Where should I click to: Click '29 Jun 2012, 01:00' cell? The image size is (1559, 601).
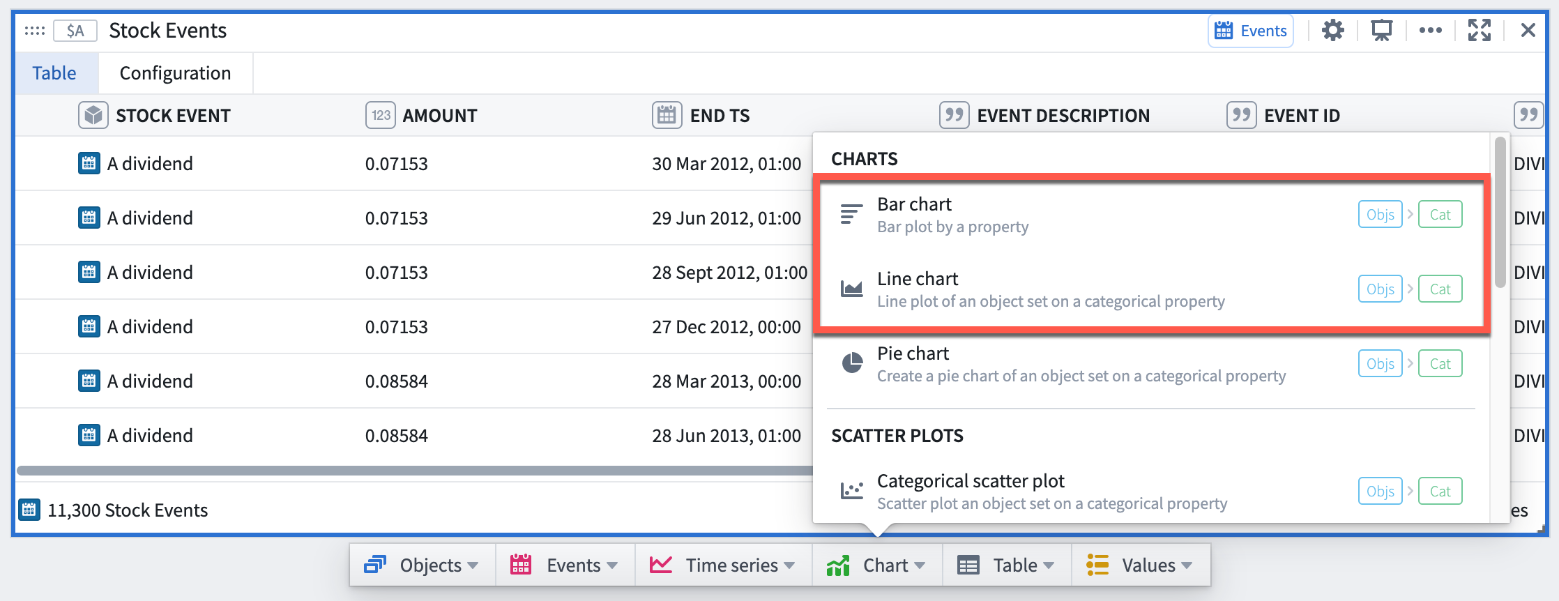click(x=727, y=218)
